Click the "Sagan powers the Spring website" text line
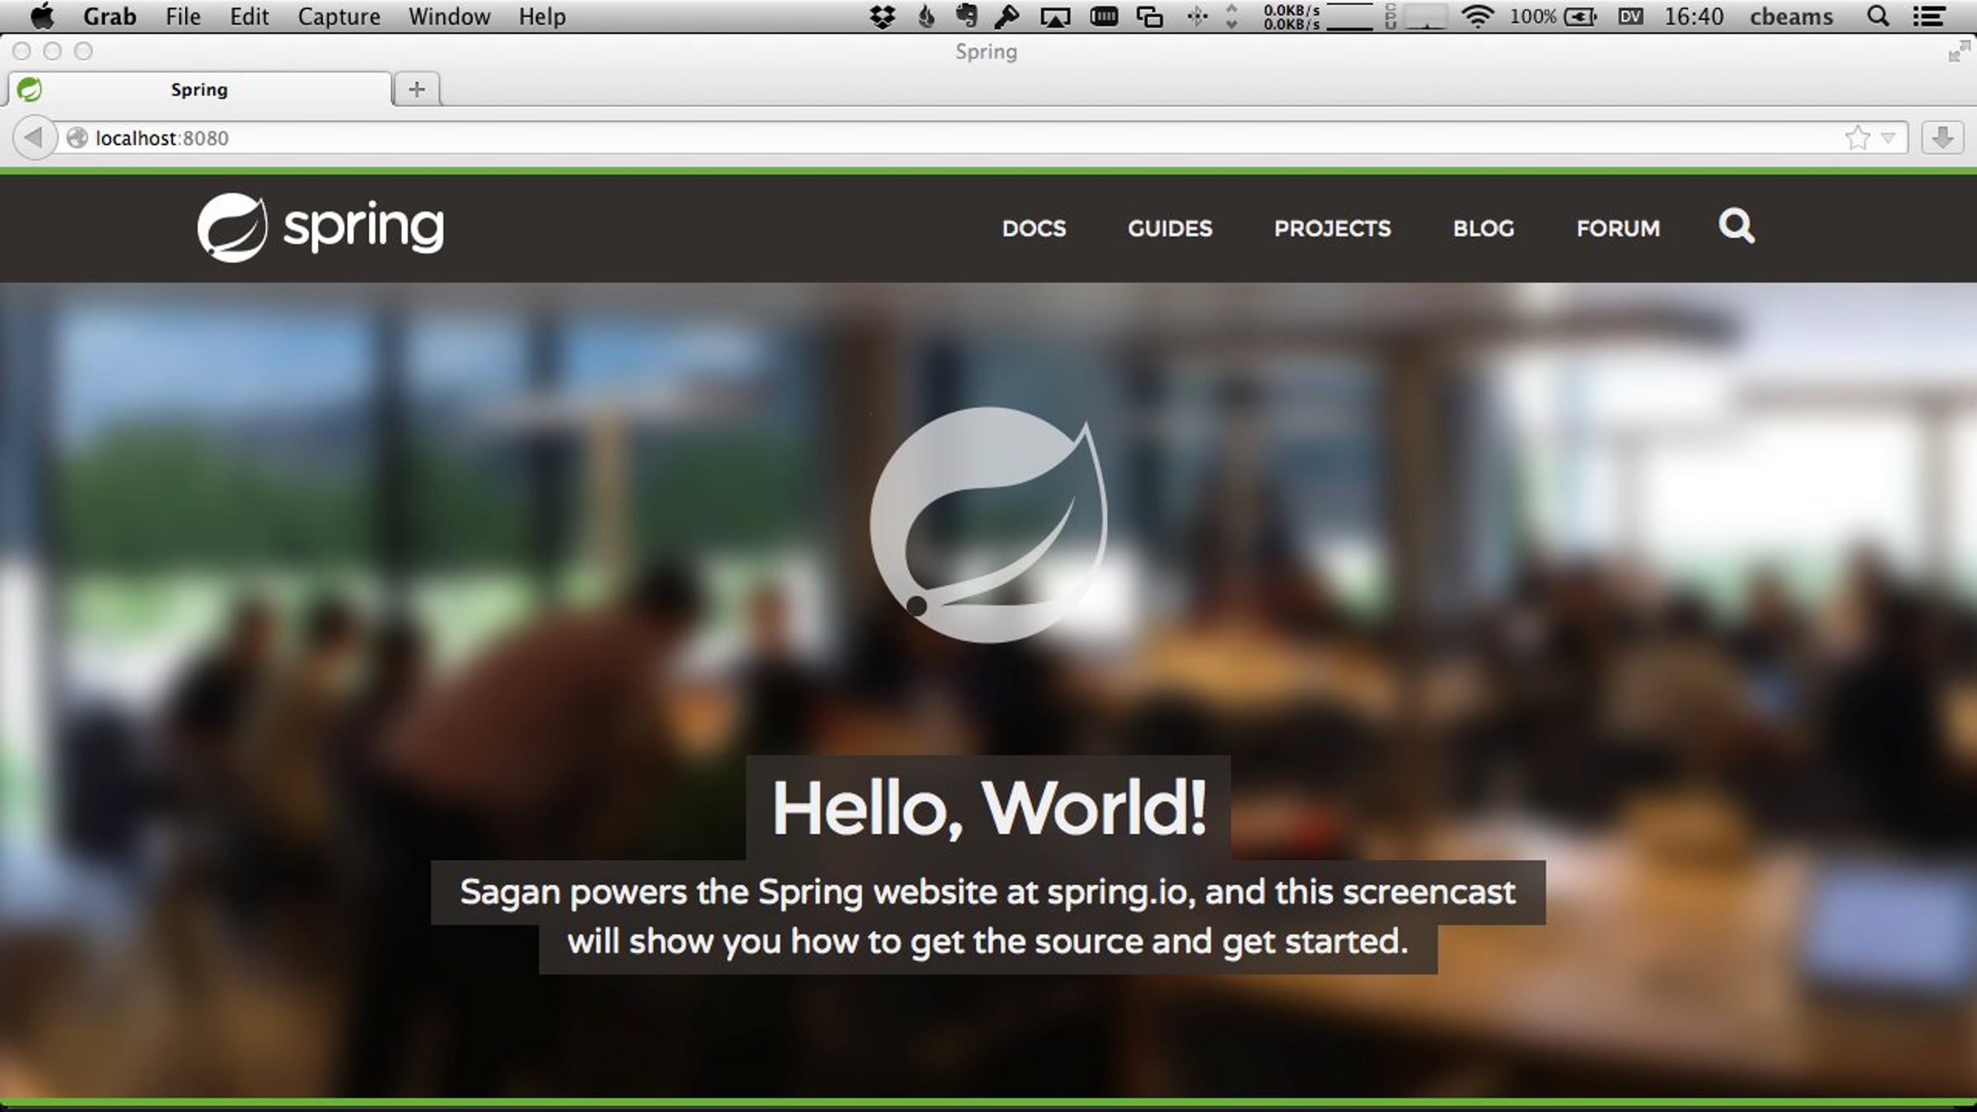This screenshot has width=1977, height=1112. [x=988, y=893]
